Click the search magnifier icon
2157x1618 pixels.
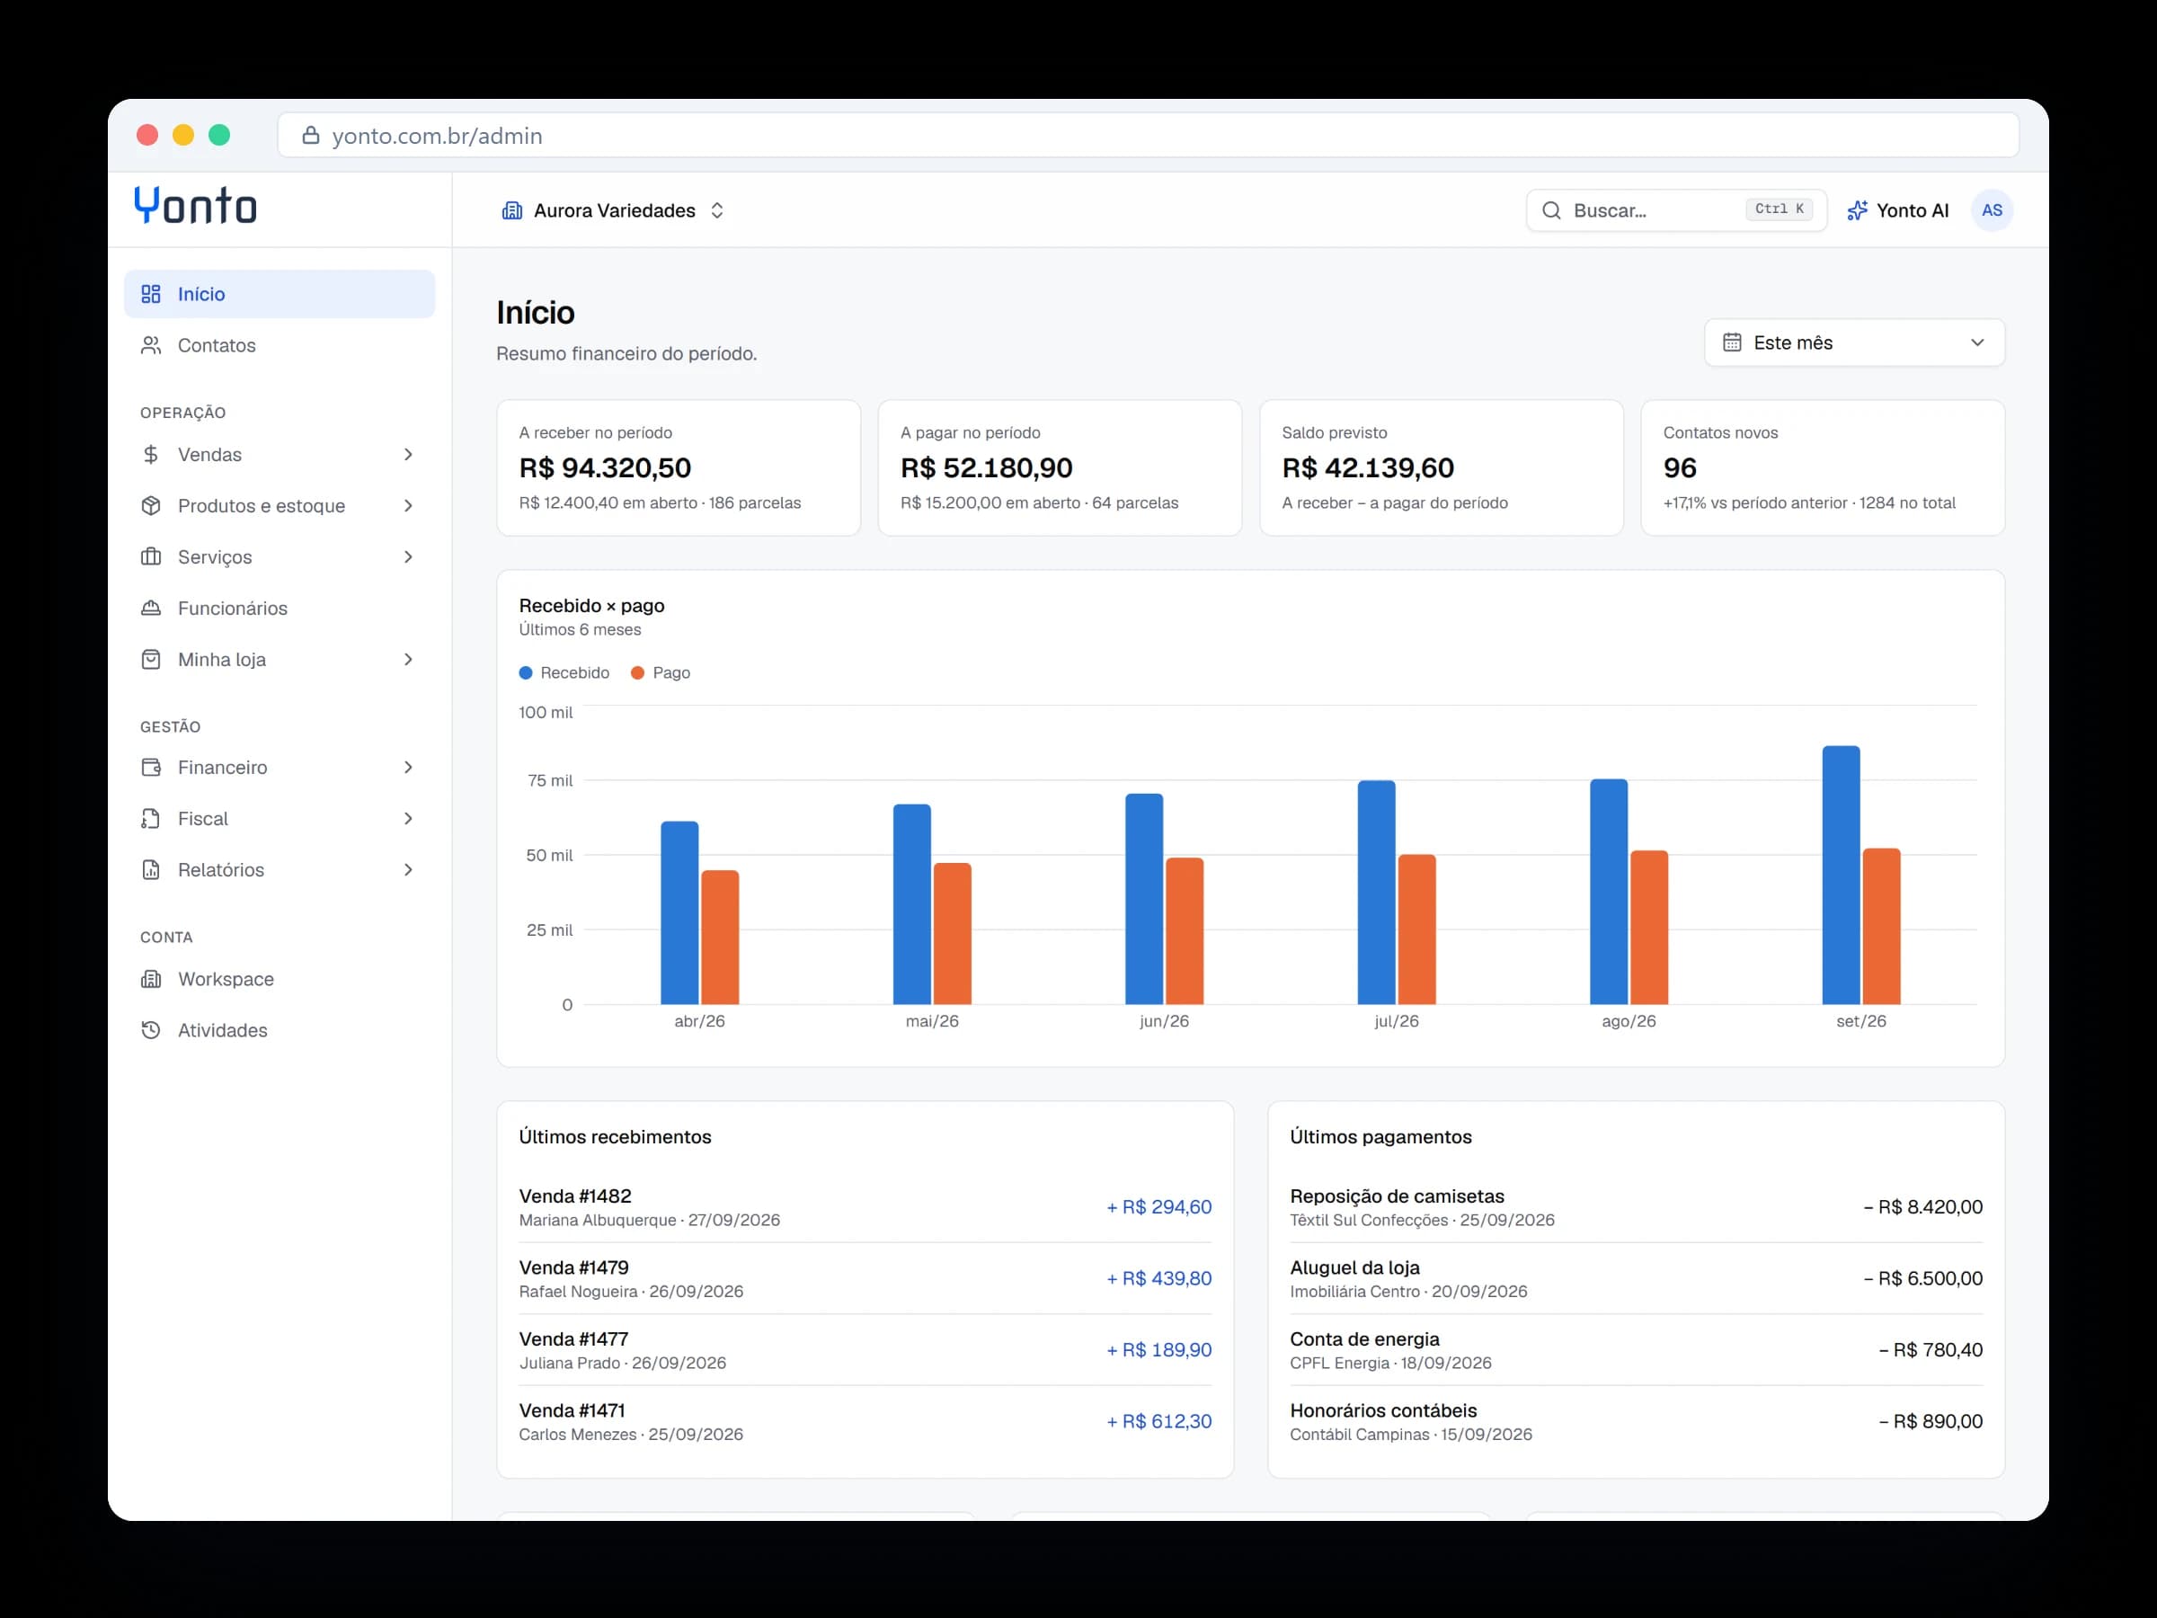[1551, 210]
